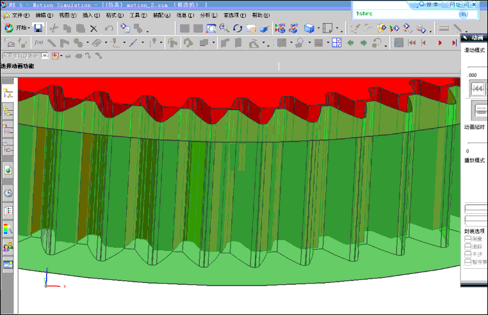488x315 pixels.
Task: Open the 文件 (File) menu
Action: (20, 15)
